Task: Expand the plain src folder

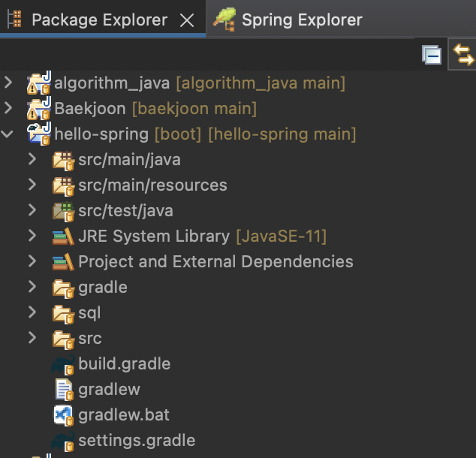Action: (32, 337)
